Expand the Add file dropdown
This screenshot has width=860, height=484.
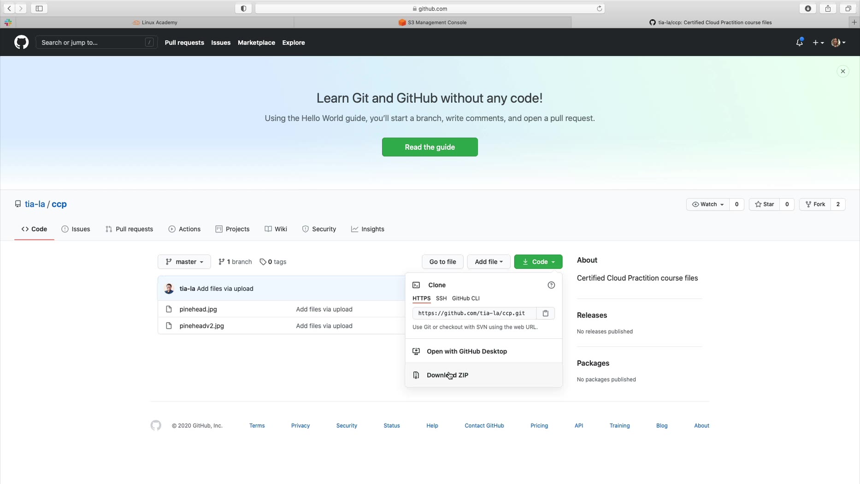489,262
